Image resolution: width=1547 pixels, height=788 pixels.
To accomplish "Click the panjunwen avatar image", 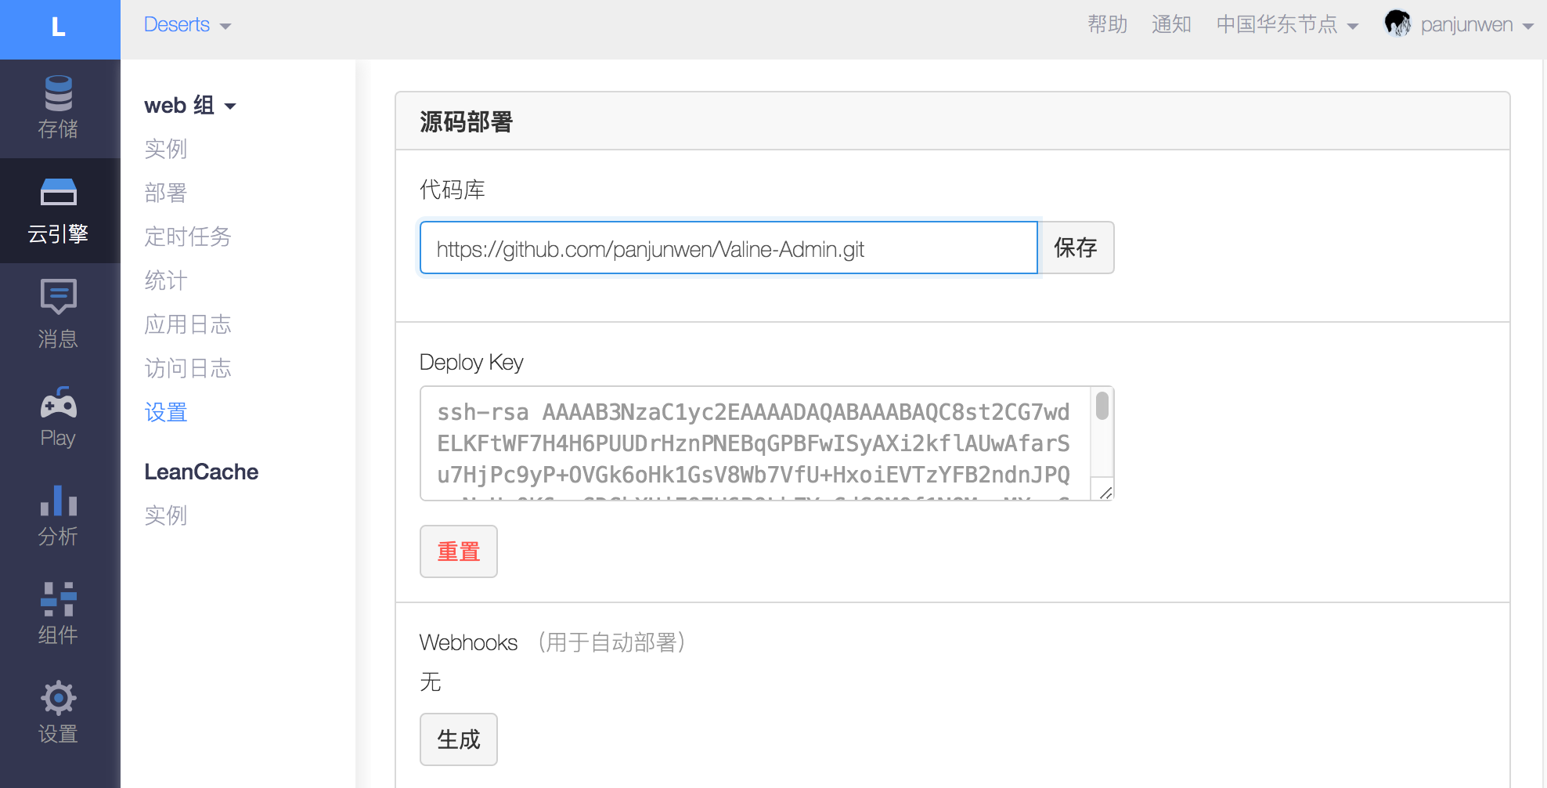I will pos(1399,24).
